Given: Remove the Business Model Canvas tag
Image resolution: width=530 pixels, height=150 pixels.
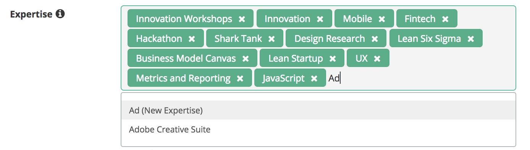Looking at the screenshot, I should point(246,59).
